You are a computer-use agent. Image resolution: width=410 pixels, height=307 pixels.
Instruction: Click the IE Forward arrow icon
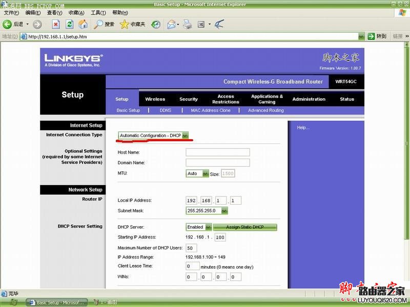(x=37, y=24)
